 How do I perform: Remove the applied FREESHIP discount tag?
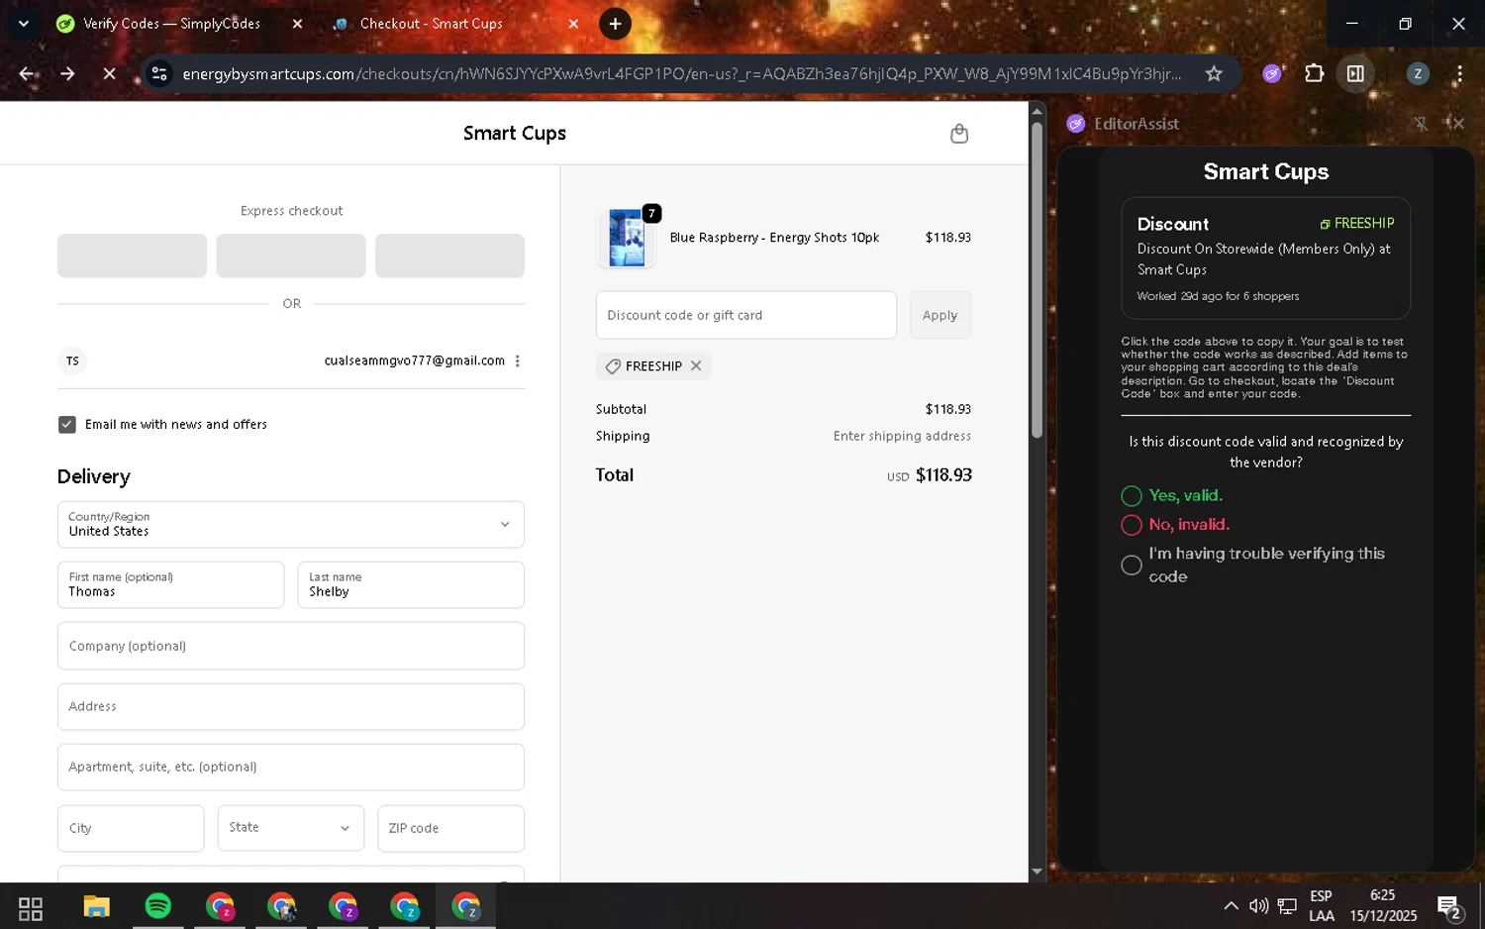pos(696,366)
